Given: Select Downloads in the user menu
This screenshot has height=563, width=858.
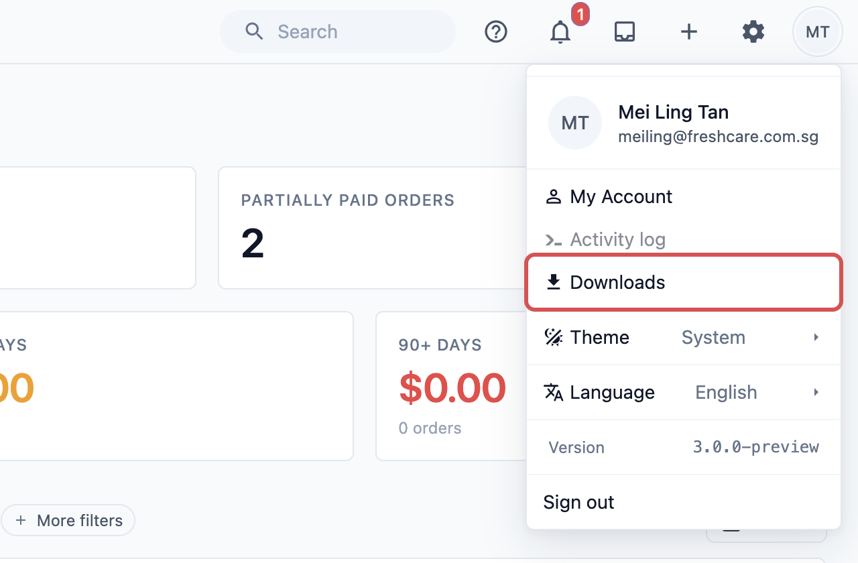Looking at the screenshot, I should [x=684, y=282].
